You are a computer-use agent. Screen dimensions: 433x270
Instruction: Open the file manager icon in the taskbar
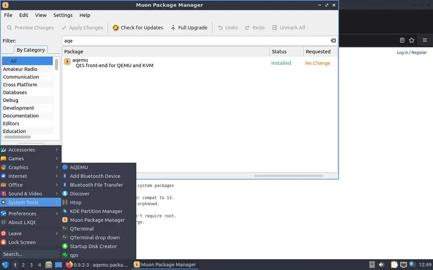point(49,265)
